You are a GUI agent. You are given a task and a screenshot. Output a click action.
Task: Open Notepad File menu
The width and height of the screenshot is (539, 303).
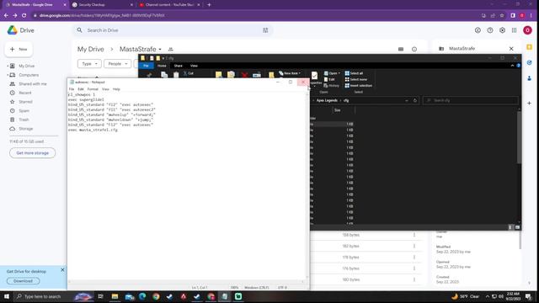(72, 89)
